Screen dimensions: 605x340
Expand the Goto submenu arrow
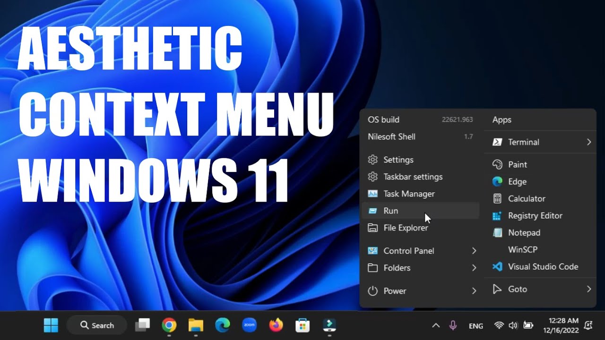point(589,289)
